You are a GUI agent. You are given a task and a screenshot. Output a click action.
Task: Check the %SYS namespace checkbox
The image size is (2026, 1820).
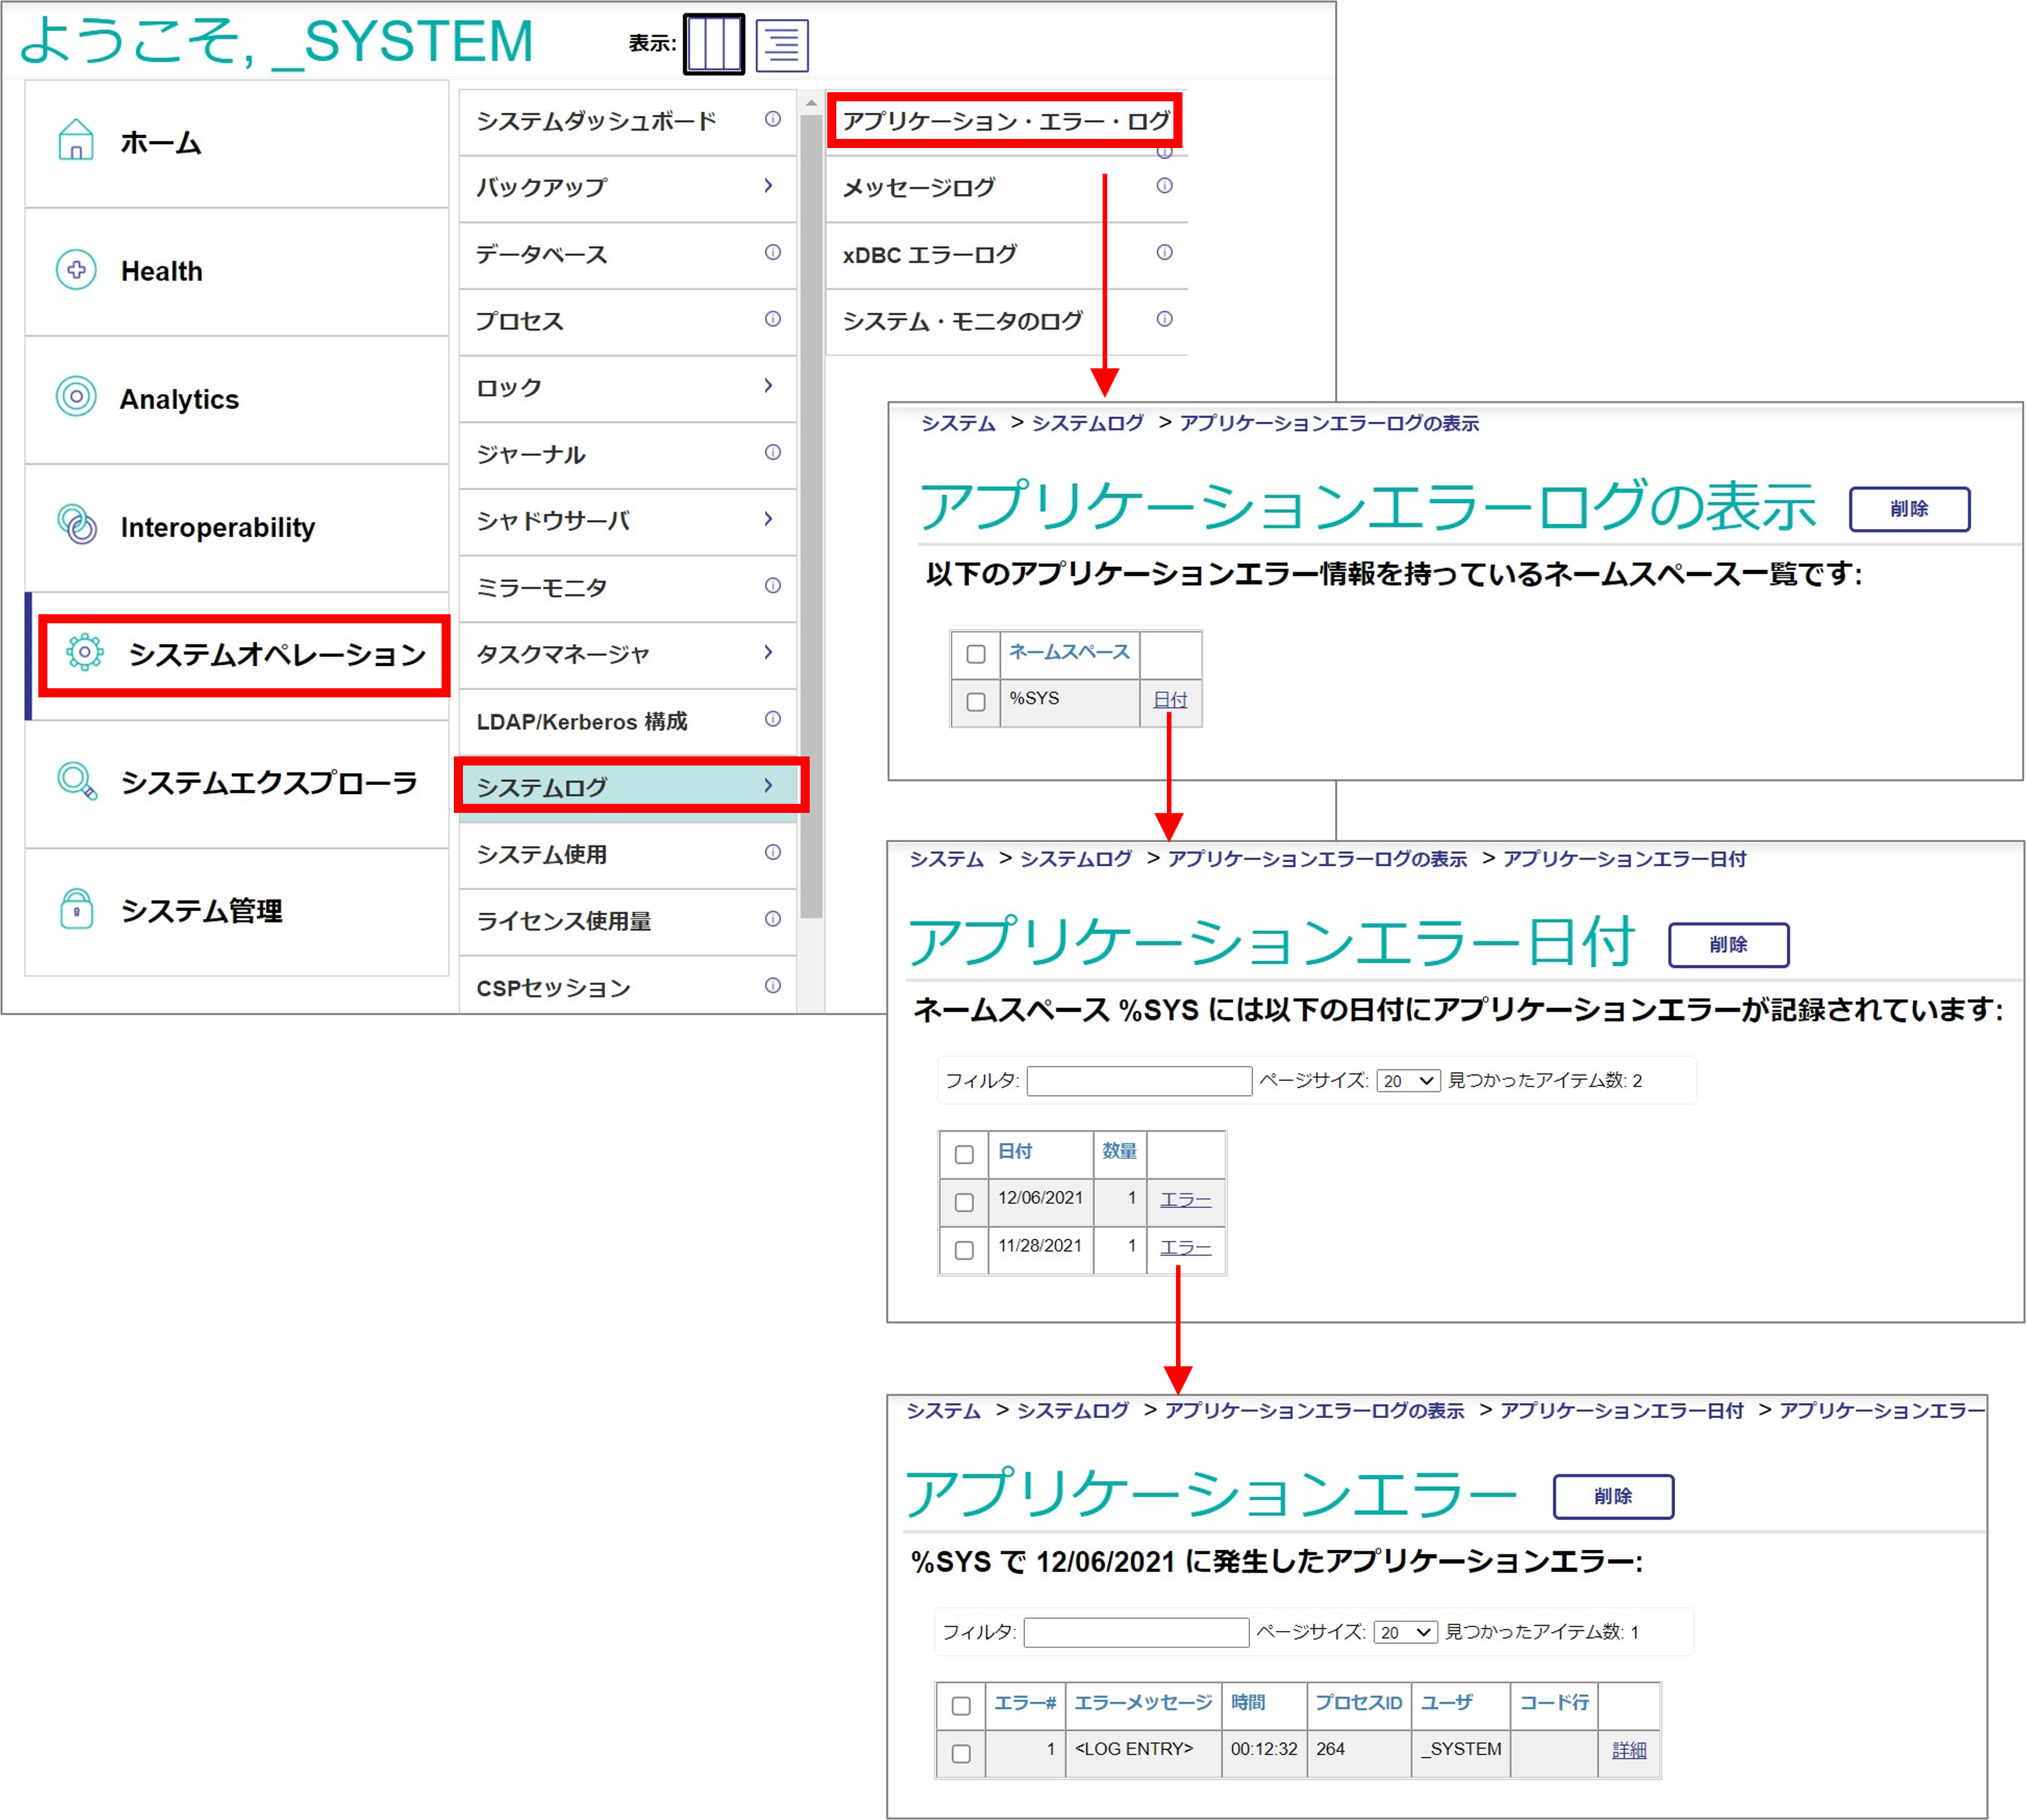coord(976,702)
